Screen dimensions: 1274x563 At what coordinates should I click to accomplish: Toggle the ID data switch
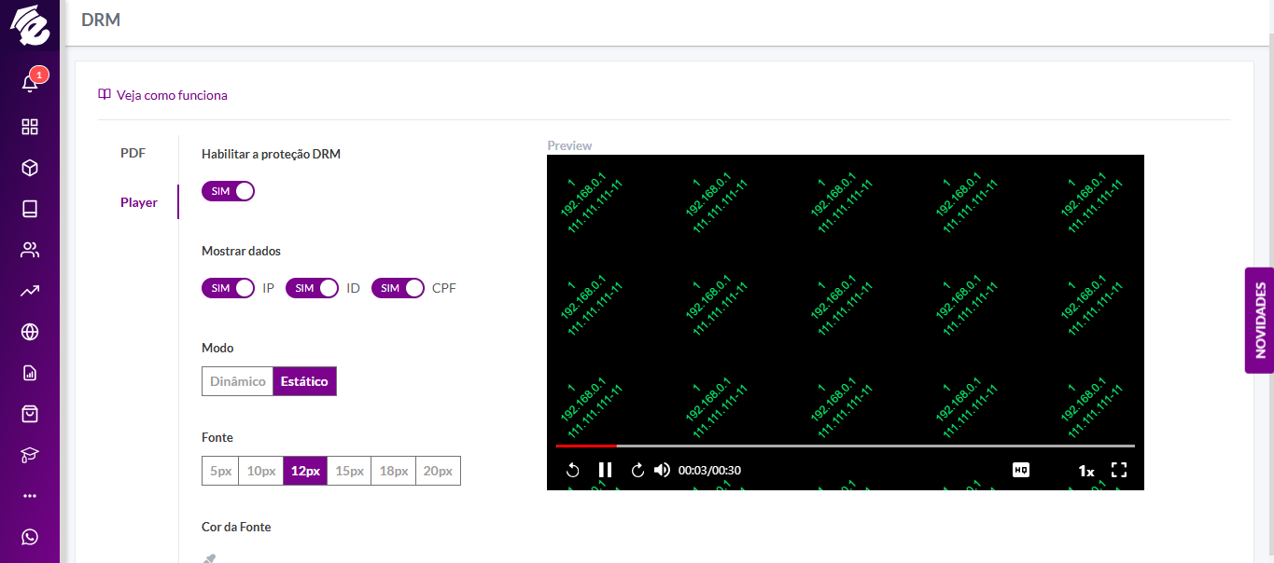312,288
